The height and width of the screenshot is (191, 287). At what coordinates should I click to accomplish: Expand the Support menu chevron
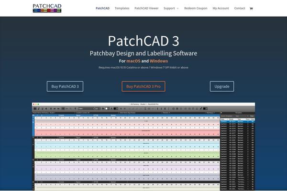(177, 9)
